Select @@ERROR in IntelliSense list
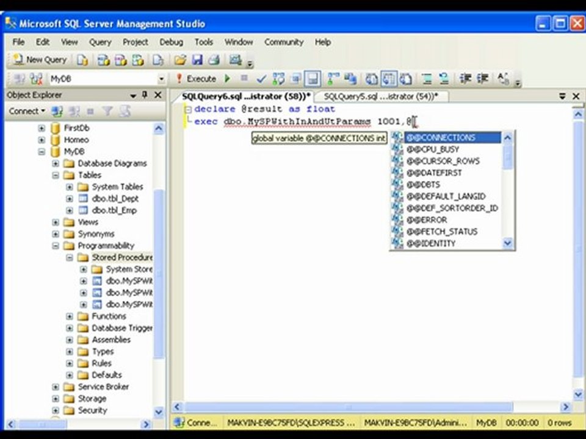 point(427,220)
